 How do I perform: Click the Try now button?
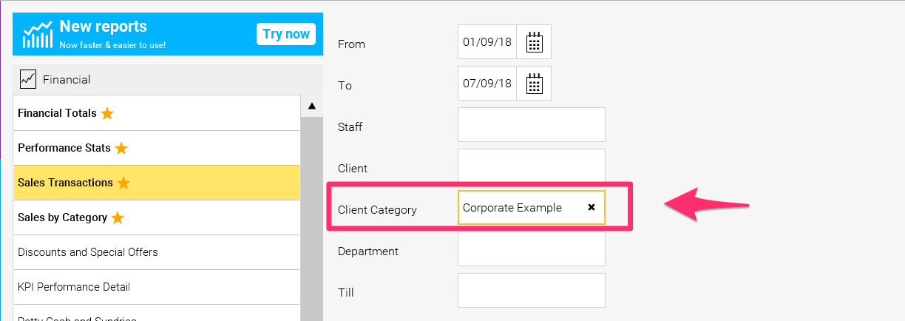(286, 34)
